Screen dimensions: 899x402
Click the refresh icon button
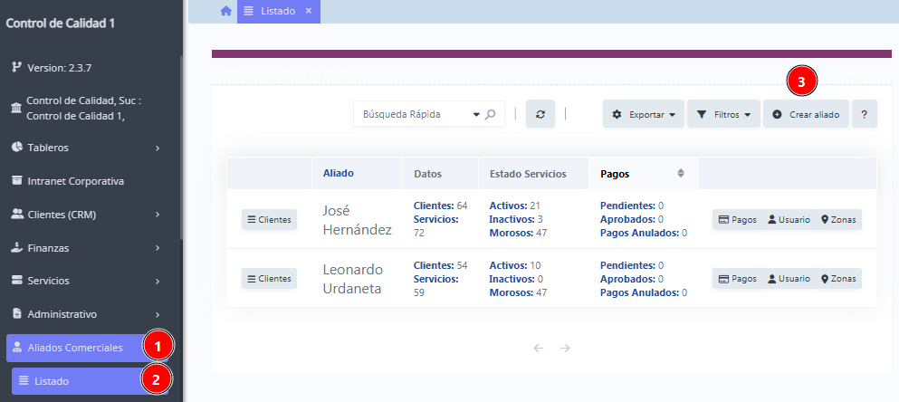540,114
